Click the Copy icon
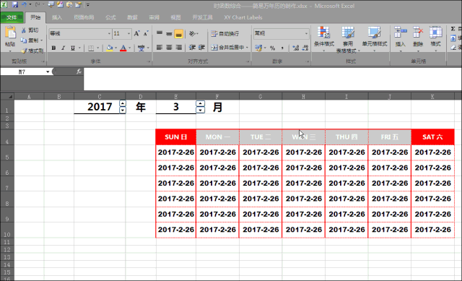This screenshot has width=462, height=281. click(24, 40)
